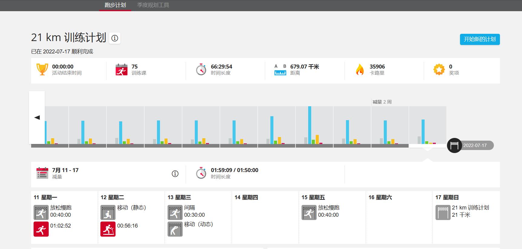Open Sunday's 21 km 训练计划 text link

pos(470,208)
